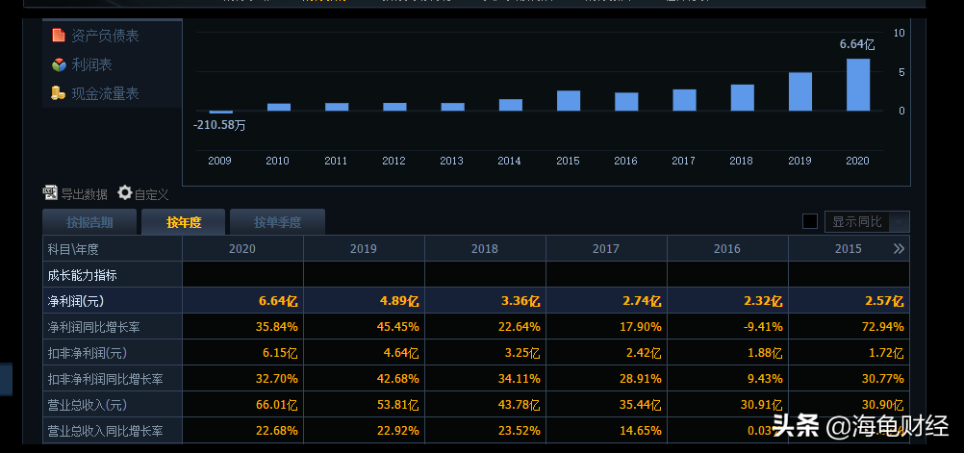The width and height of the screenshot is (964, 453).
Task: Click the 科目\年度 header cell
Action: click(112, 249)
